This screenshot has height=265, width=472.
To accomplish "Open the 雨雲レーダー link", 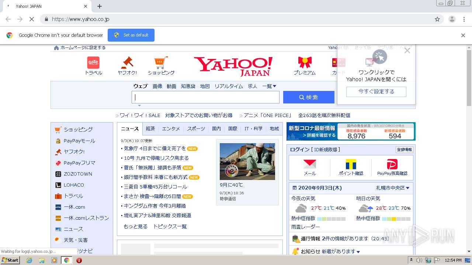I will [x=306, y=227].
